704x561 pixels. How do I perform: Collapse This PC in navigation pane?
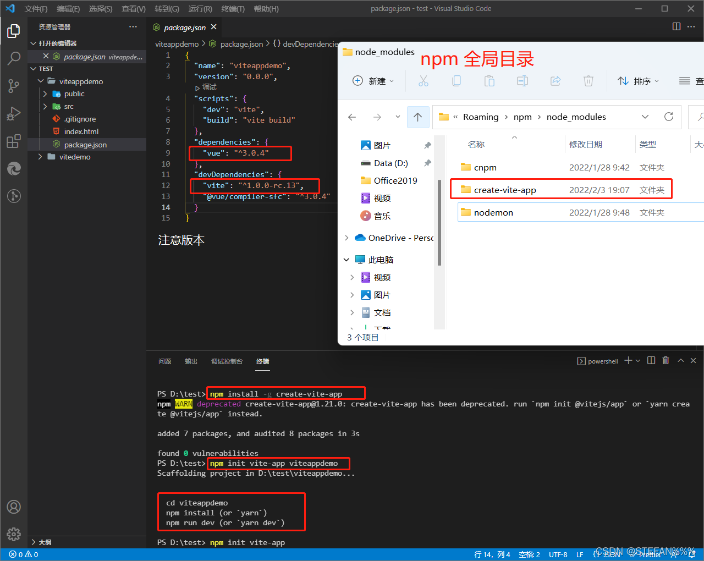tap(346, 260)
